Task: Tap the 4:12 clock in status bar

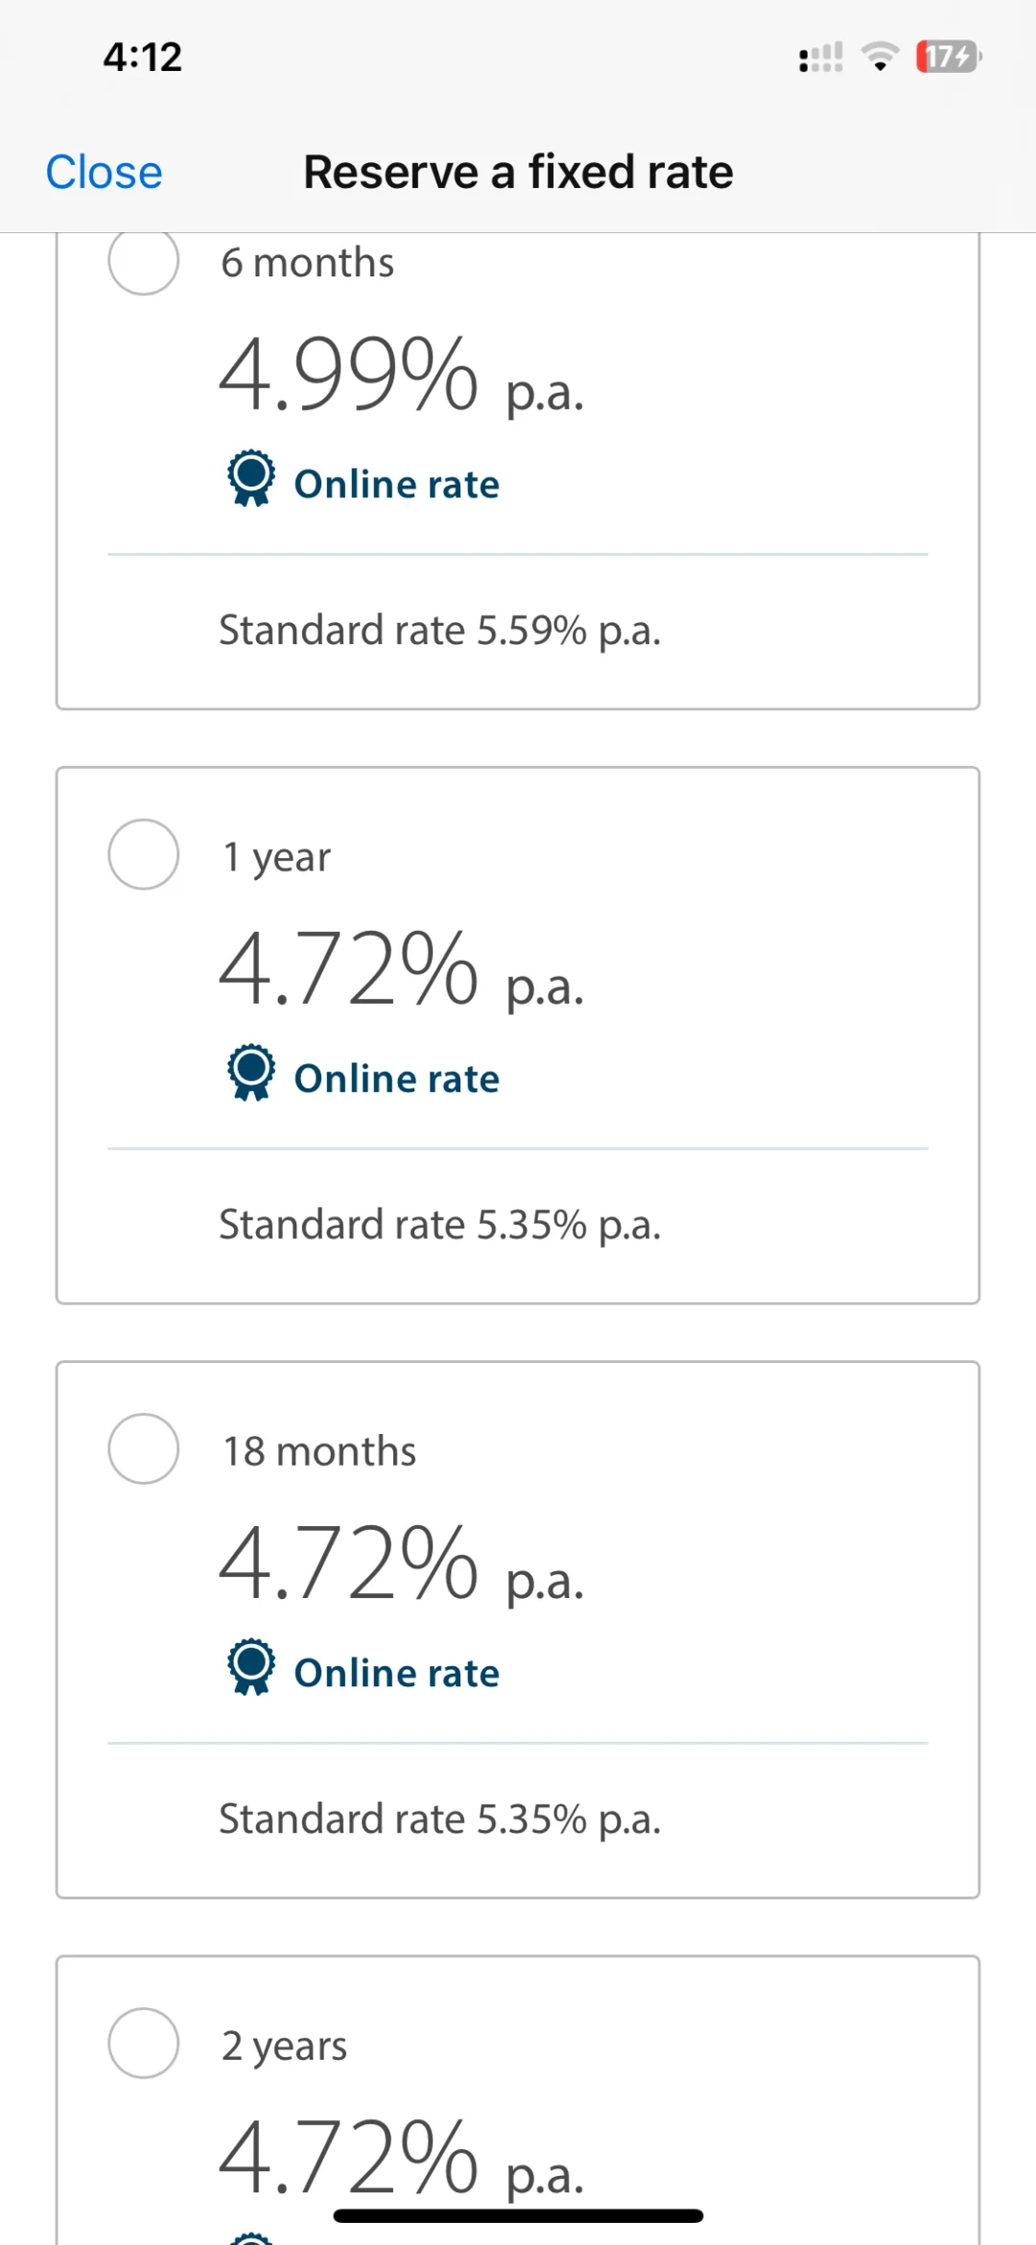Action: coord(143,58)
